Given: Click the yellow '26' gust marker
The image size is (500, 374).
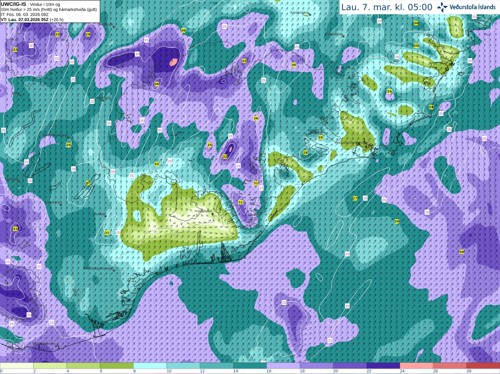Looking at the screenshot, I should click(389, 91).
